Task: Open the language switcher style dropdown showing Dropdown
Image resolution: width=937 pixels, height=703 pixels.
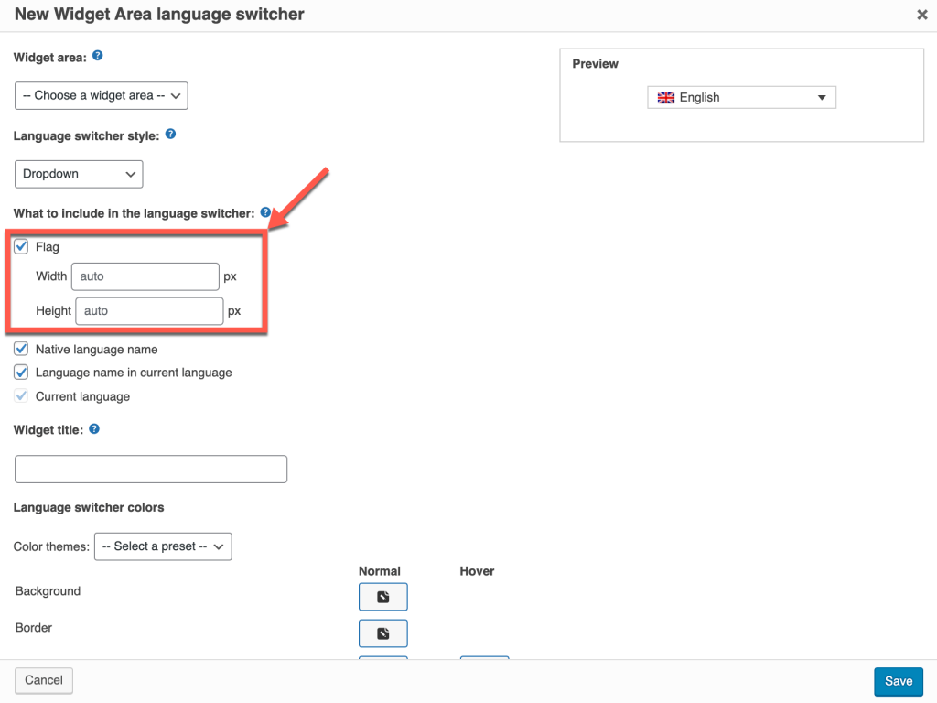Action: point(79,174)
